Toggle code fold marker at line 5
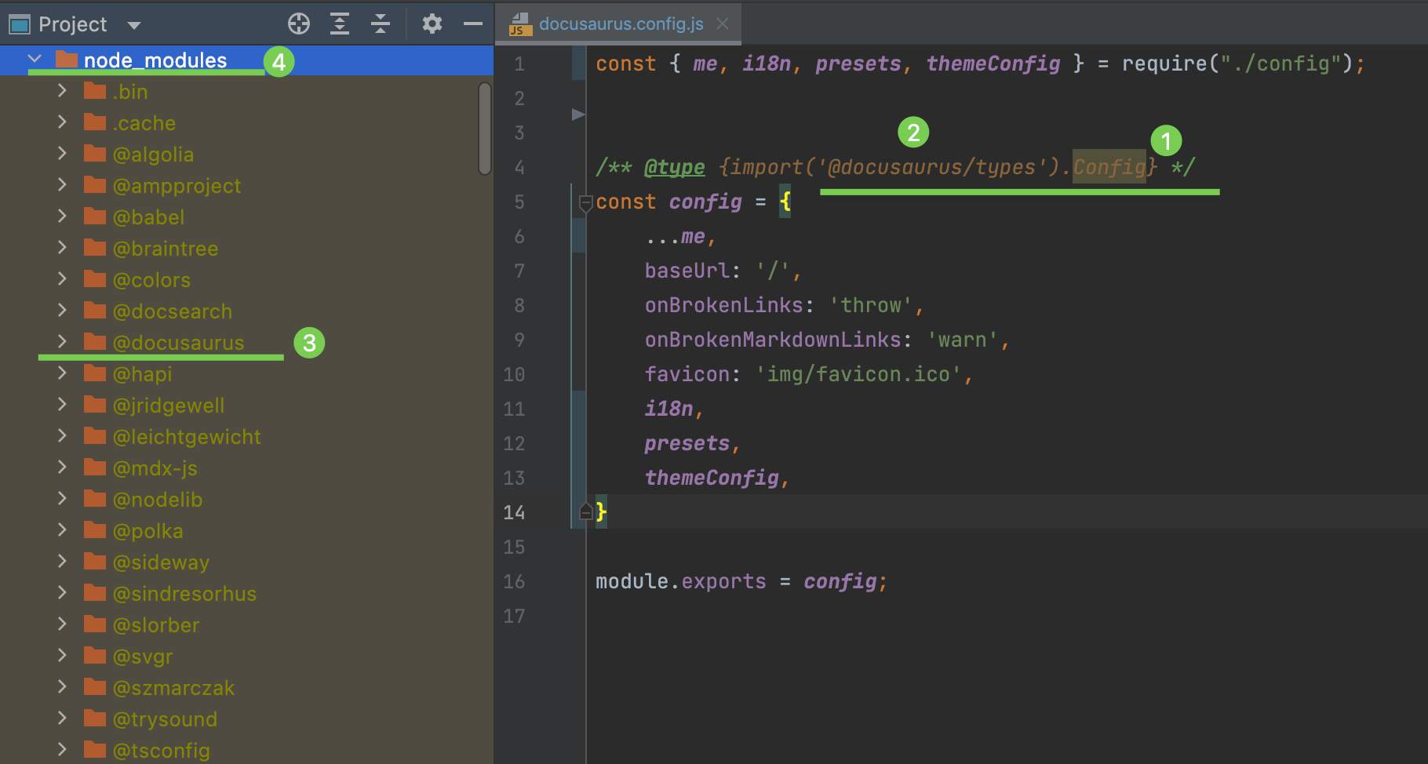 (585, 203)
